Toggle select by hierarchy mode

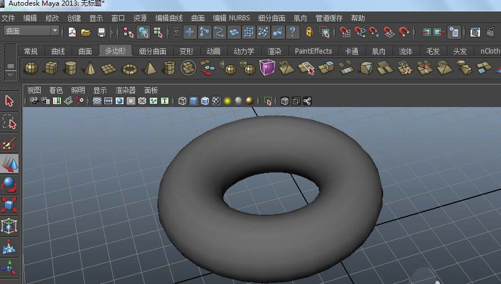point(128,32)
